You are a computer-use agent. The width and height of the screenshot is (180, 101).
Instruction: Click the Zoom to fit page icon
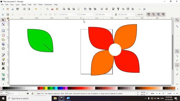74,9
